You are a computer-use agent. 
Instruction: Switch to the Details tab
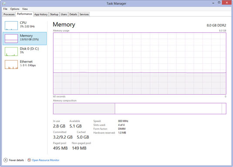tap(73, 14)
